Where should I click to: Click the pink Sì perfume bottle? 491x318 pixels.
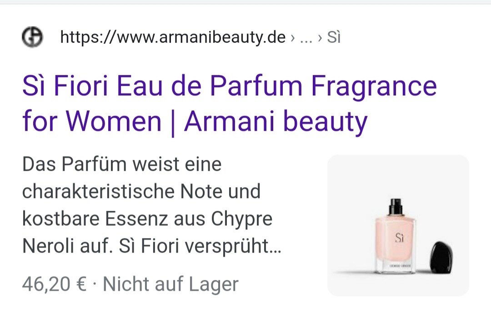pos(396,236)
